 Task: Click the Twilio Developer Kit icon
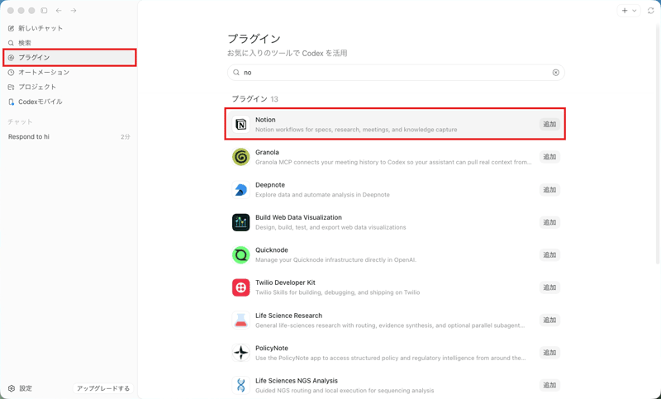[x=240, y=287]
